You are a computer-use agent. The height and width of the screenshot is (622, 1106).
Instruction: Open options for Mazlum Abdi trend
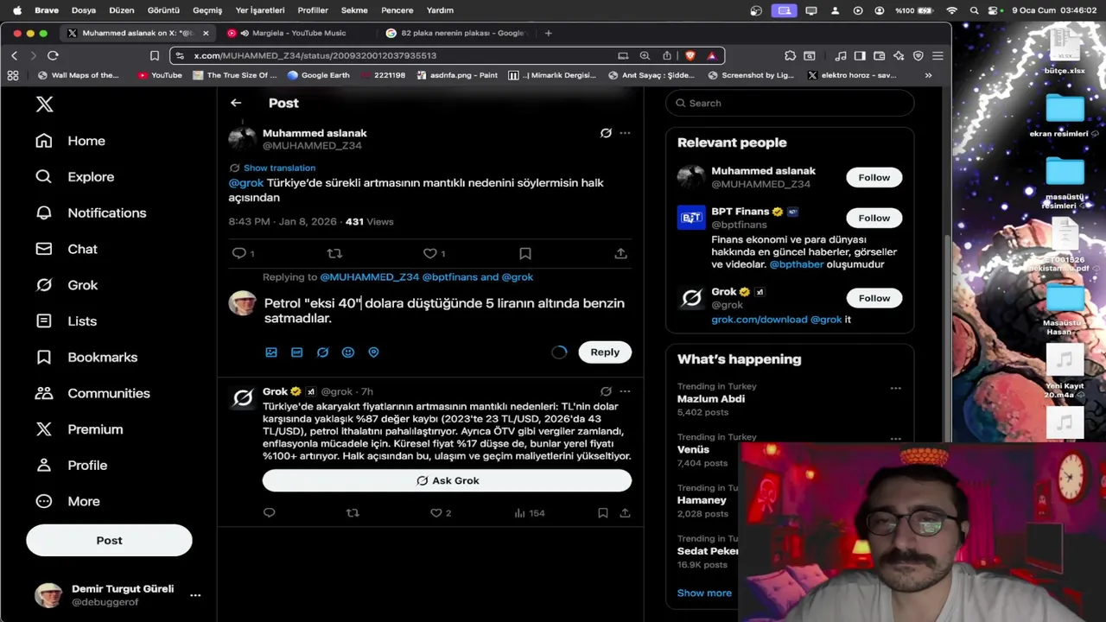pos(896,388)
